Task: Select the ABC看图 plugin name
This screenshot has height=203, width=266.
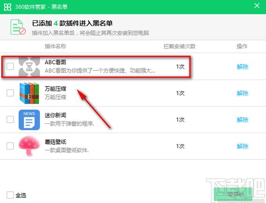Action: [56, 62]
